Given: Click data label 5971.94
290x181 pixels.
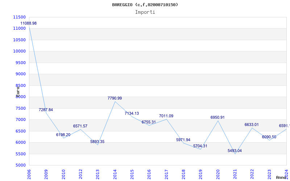Looking at the screenshot, I should [183, 140].
